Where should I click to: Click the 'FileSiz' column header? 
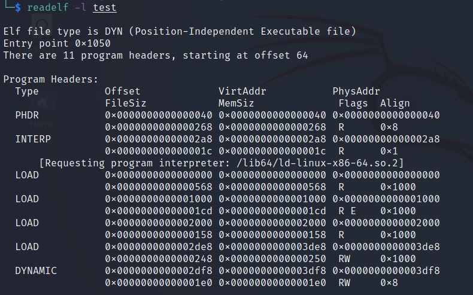coord(125,103)
